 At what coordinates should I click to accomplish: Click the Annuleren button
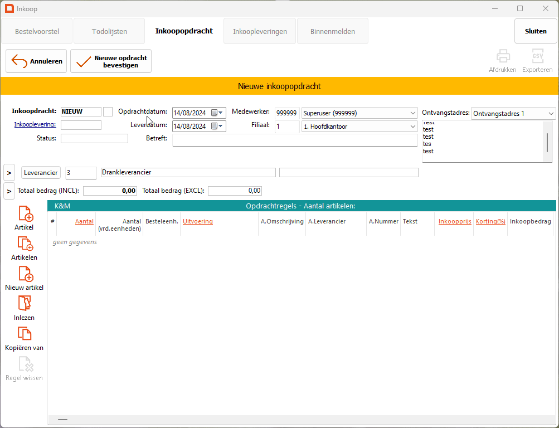click(x=36, y=61)
